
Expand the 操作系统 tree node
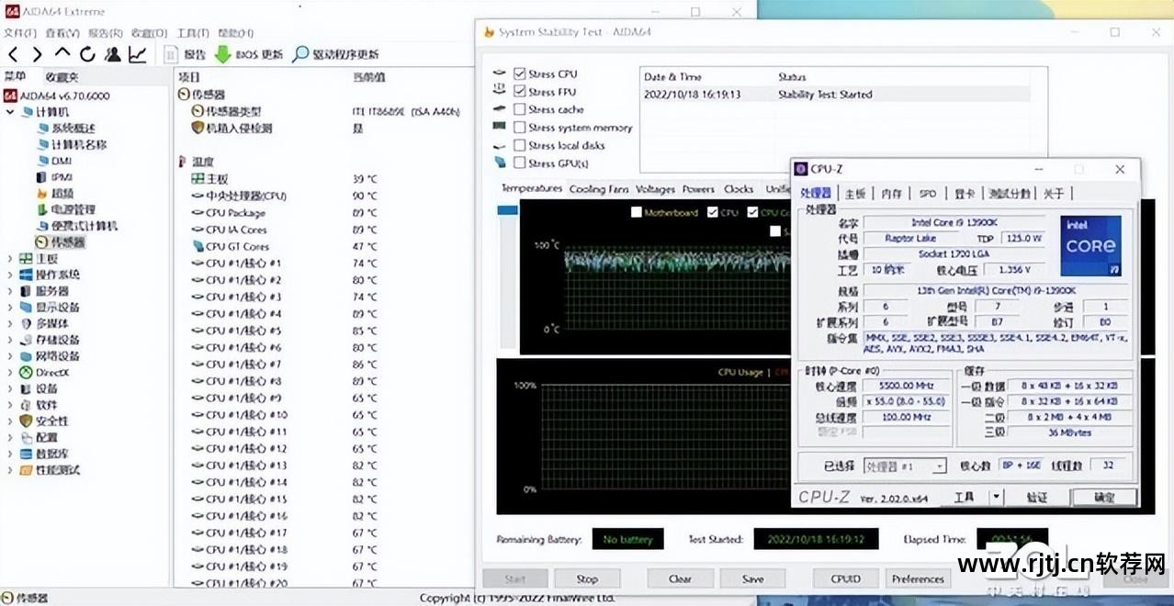tap(11, 275)
